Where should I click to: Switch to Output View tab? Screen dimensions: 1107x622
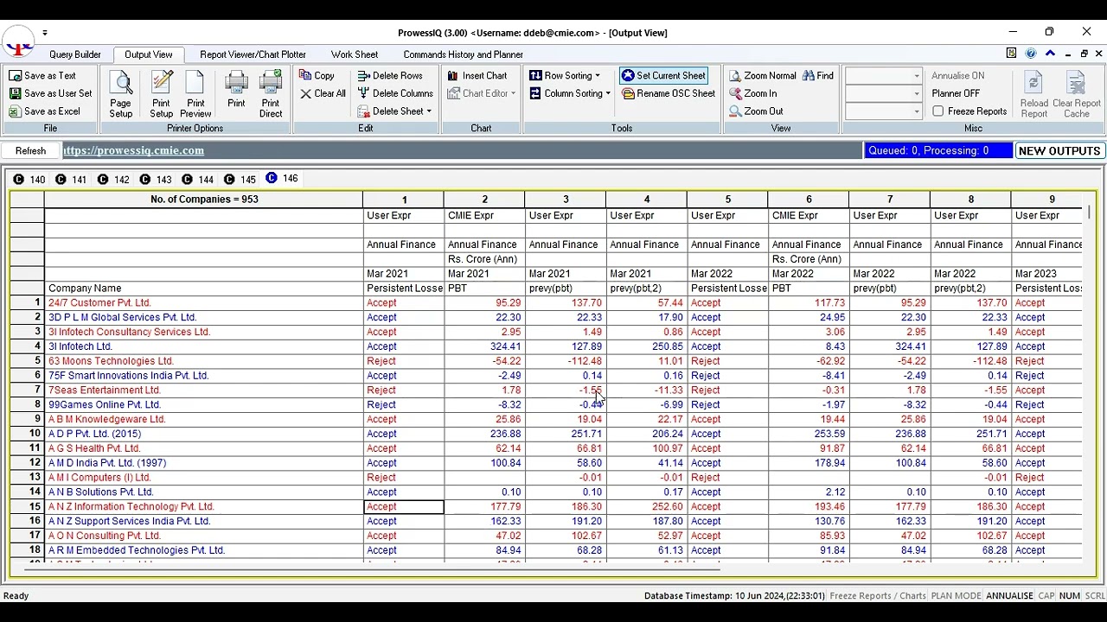point(149,54)
